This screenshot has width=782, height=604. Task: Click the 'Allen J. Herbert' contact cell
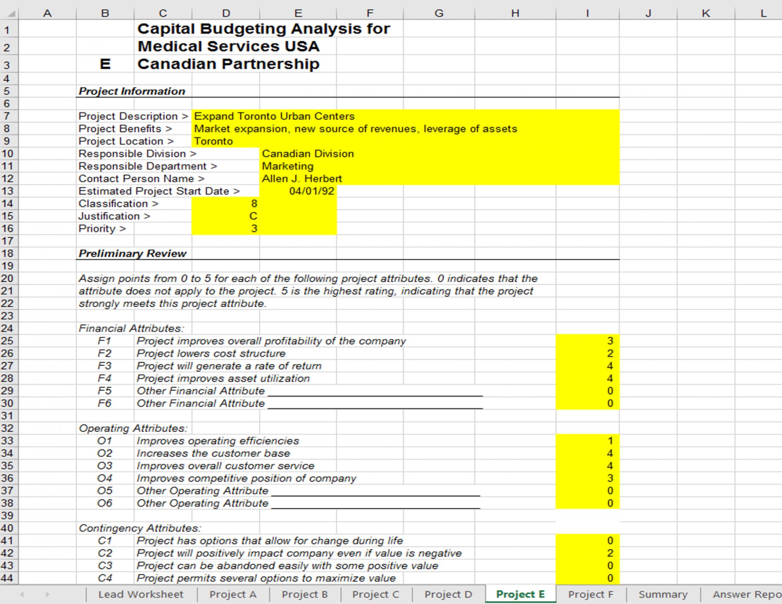(x=439, y=179)
